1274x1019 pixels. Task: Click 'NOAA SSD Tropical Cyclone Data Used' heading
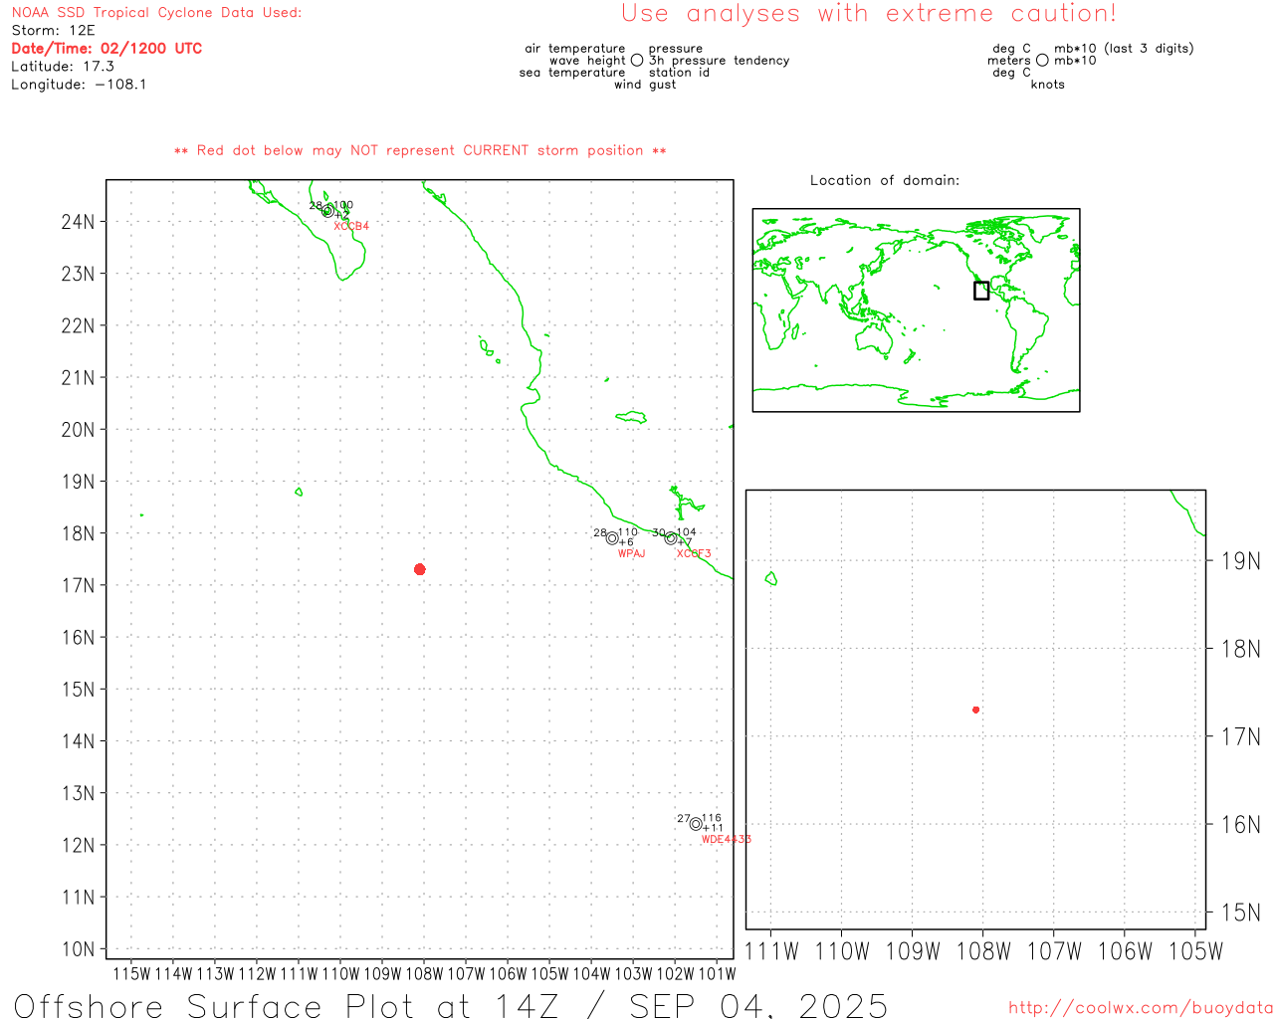tap(156, 13)
